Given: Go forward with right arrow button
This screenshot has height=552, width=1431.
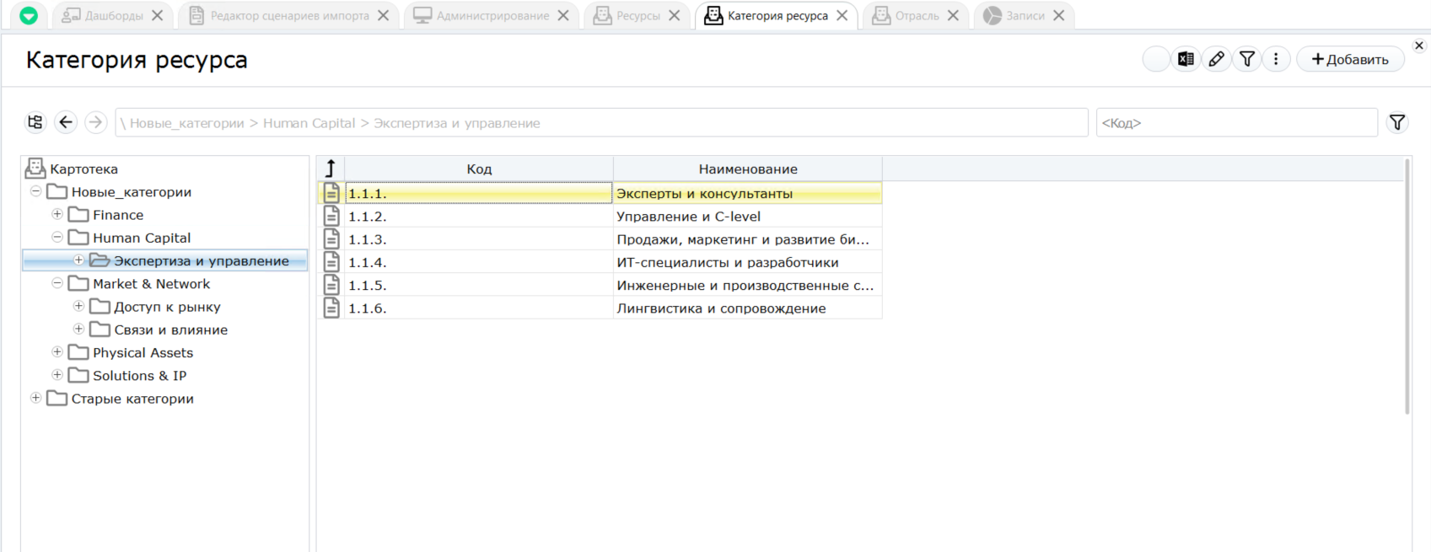Looking at the screenshot, I should coord(96,122).
